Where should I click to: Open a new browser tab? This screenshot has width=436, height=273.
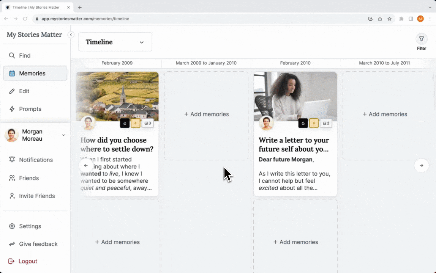[x=80, y=8]
